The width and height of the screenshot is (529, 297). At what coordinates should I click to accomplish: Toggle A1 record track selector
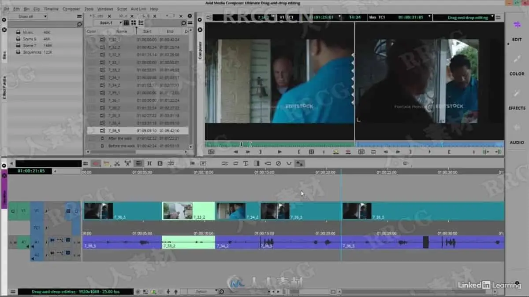click(x=37, y=242)
